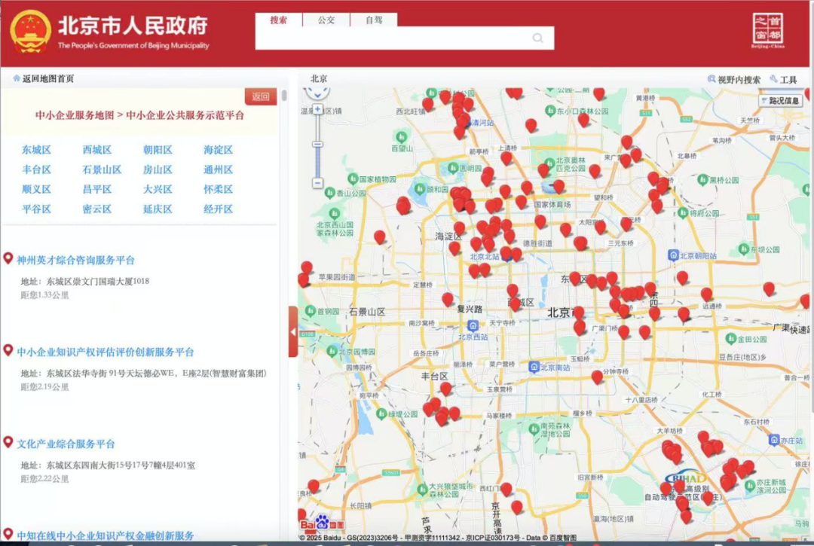
Task: Click the 首都之窗 seal logo
Action: tap(768, 30)
